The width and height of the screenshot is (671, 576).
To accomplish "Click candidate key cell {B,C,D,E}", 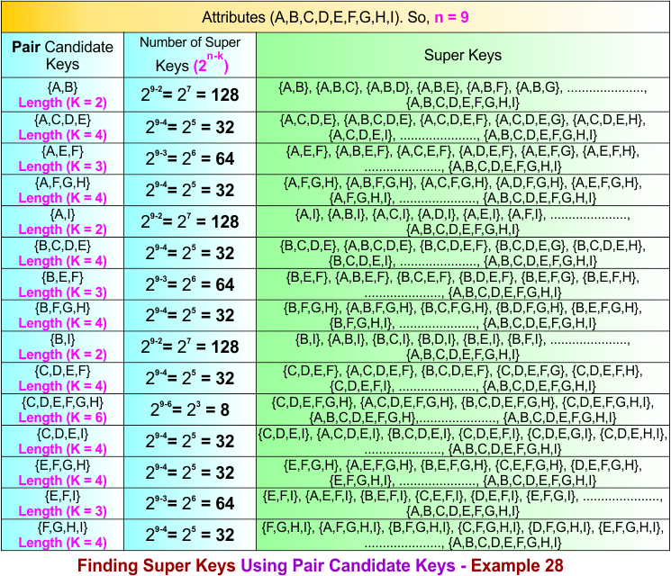I will pos(62,253).
